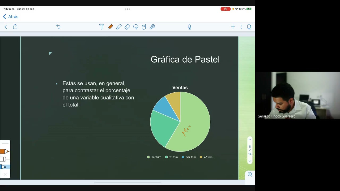Close the pen presets palette
The height and width of the screenshot is (191, 340).
[x=5, y=174]
